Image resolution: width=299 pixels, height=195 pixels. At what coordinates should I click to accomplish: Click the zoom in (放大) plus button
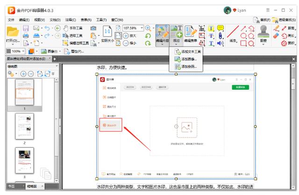click(x=129, y=36)
